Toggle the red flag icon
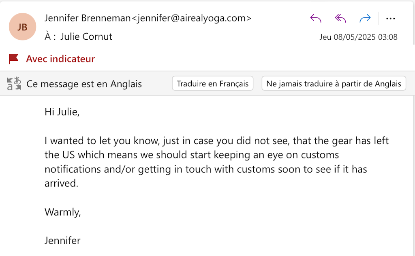This screenshot has width=415, height=256. click(x=14, y=59)
